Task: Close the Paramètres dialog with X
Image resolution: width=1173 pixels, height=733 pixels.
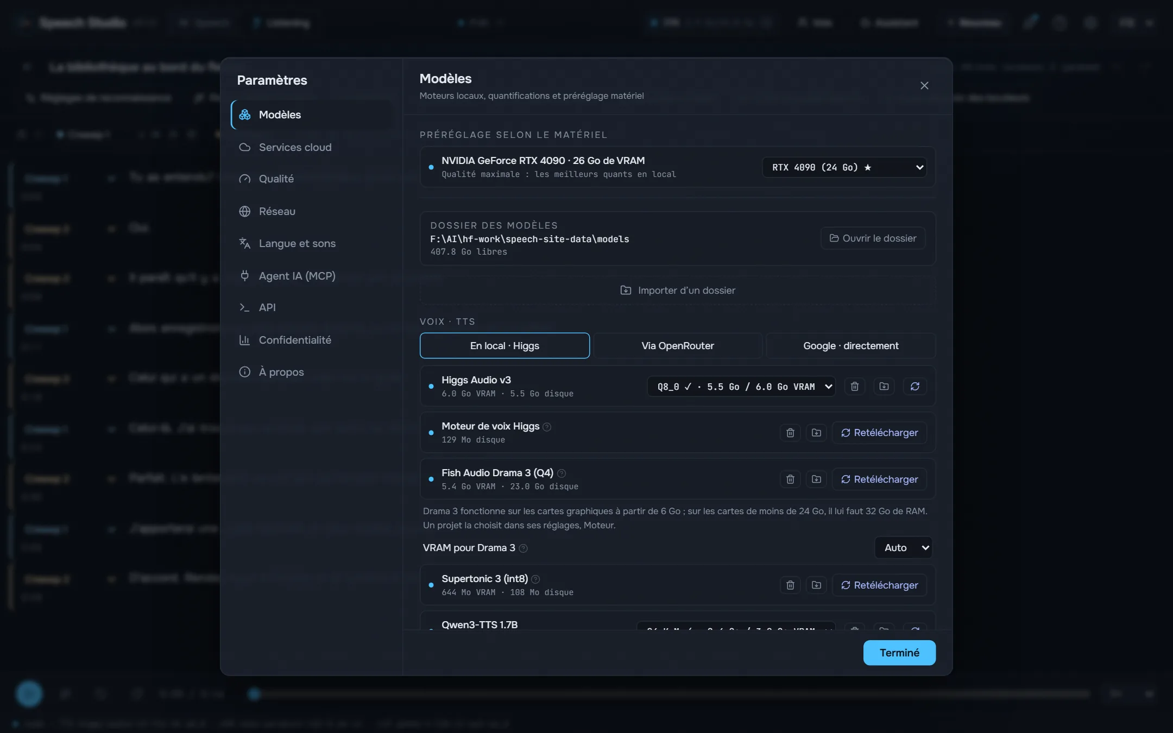Action: tap(924, 86)
